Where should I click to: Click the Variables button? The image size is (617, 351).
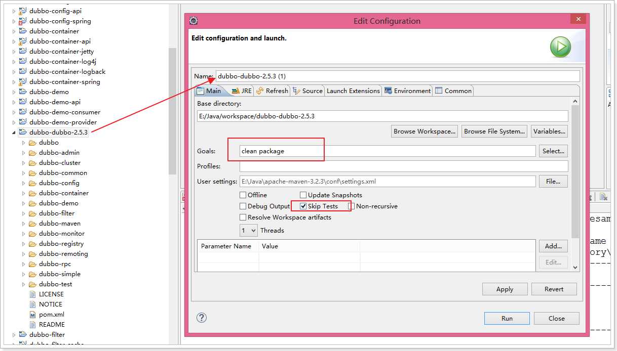(549, 131)
